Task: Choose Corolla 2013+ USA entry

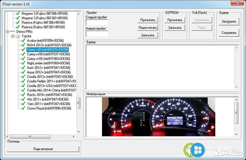Action: tap(51, 86)
